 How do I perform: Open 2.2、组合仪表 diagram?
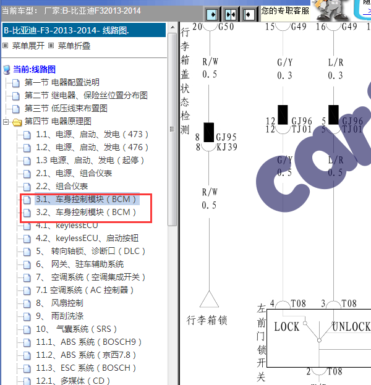pos(62,187)
